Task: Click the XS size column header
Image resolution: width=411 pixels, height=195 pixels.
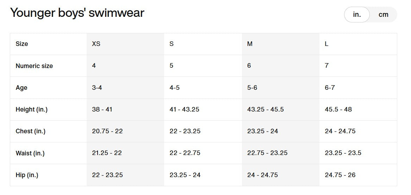Action: [x=96, y=44]
